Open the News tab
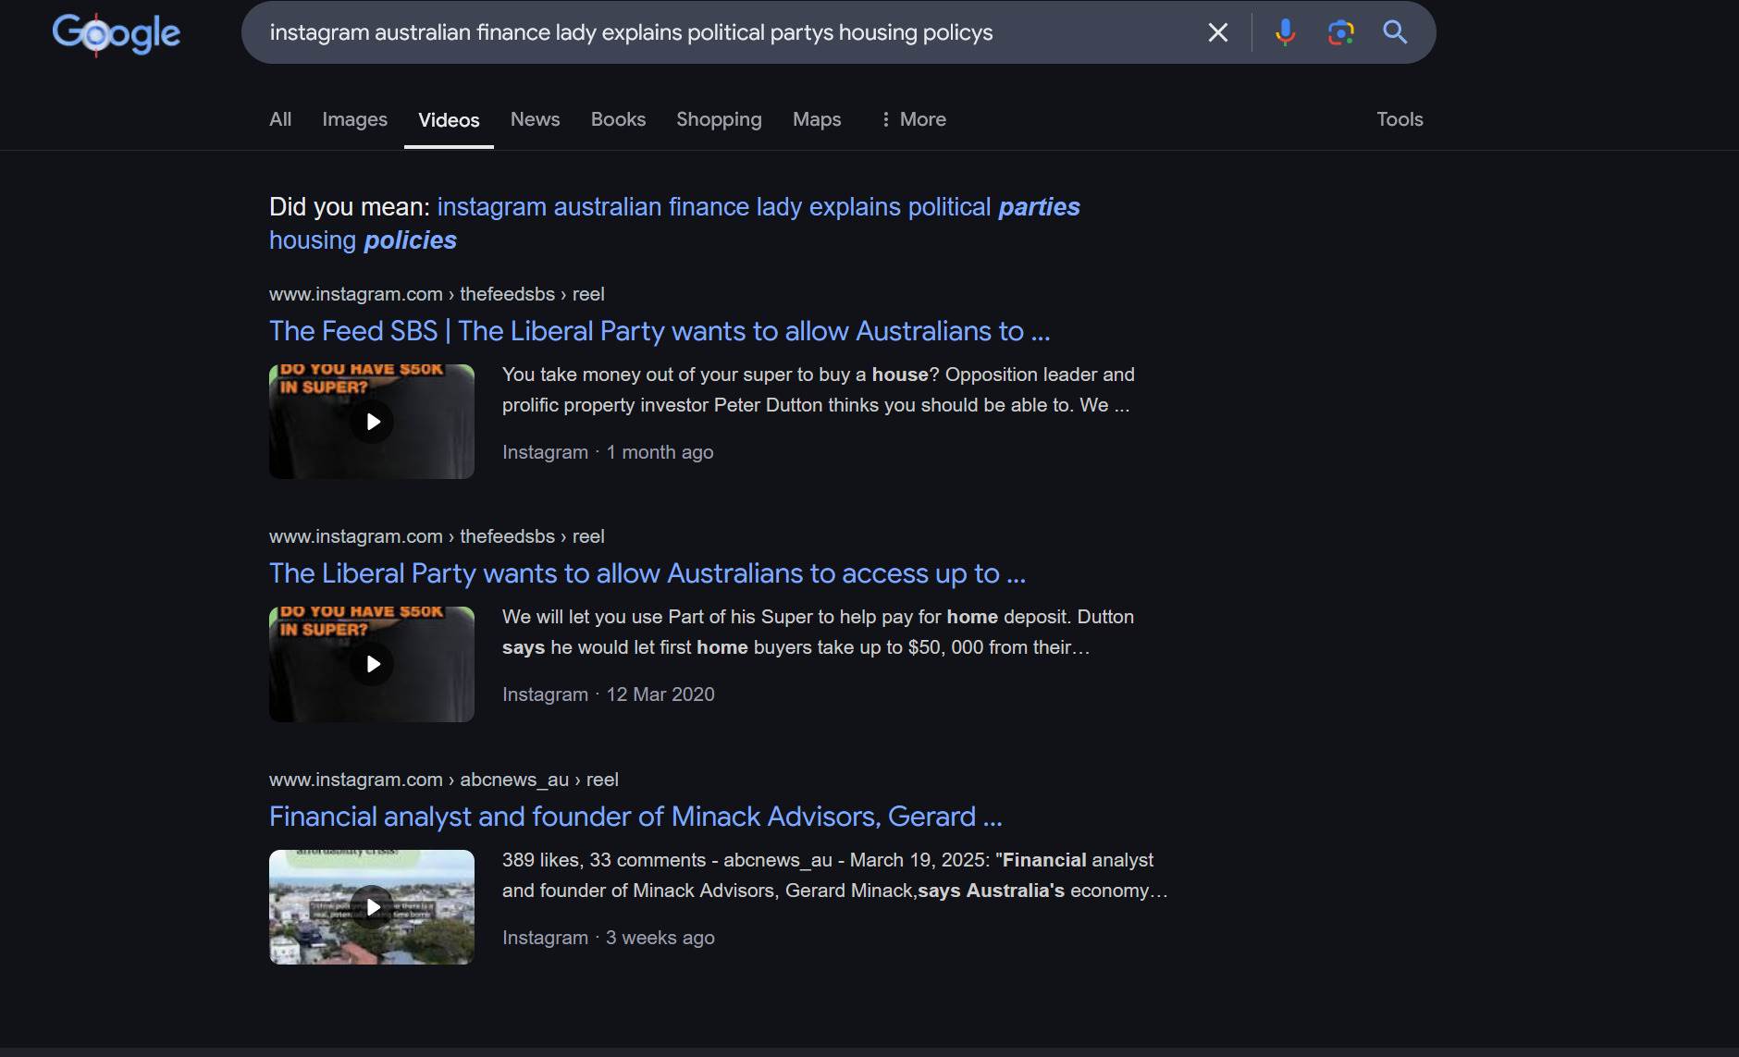Screen dimensions: 1739x1057 tap(535, 119)
